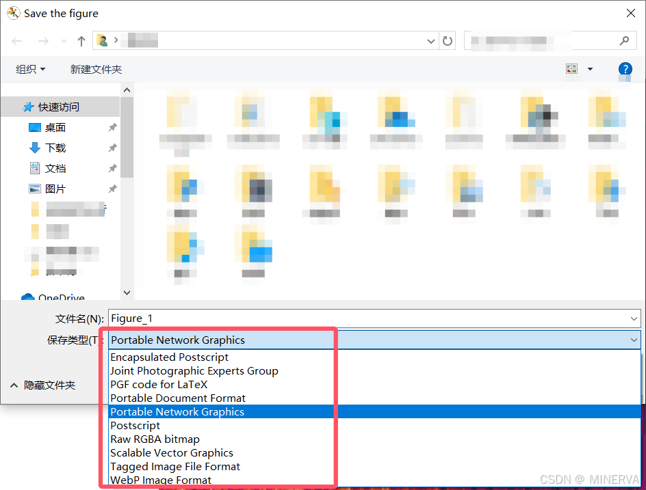Unpin 快速访问 item 桌面
646x490 pixels.
coord(113,127)
